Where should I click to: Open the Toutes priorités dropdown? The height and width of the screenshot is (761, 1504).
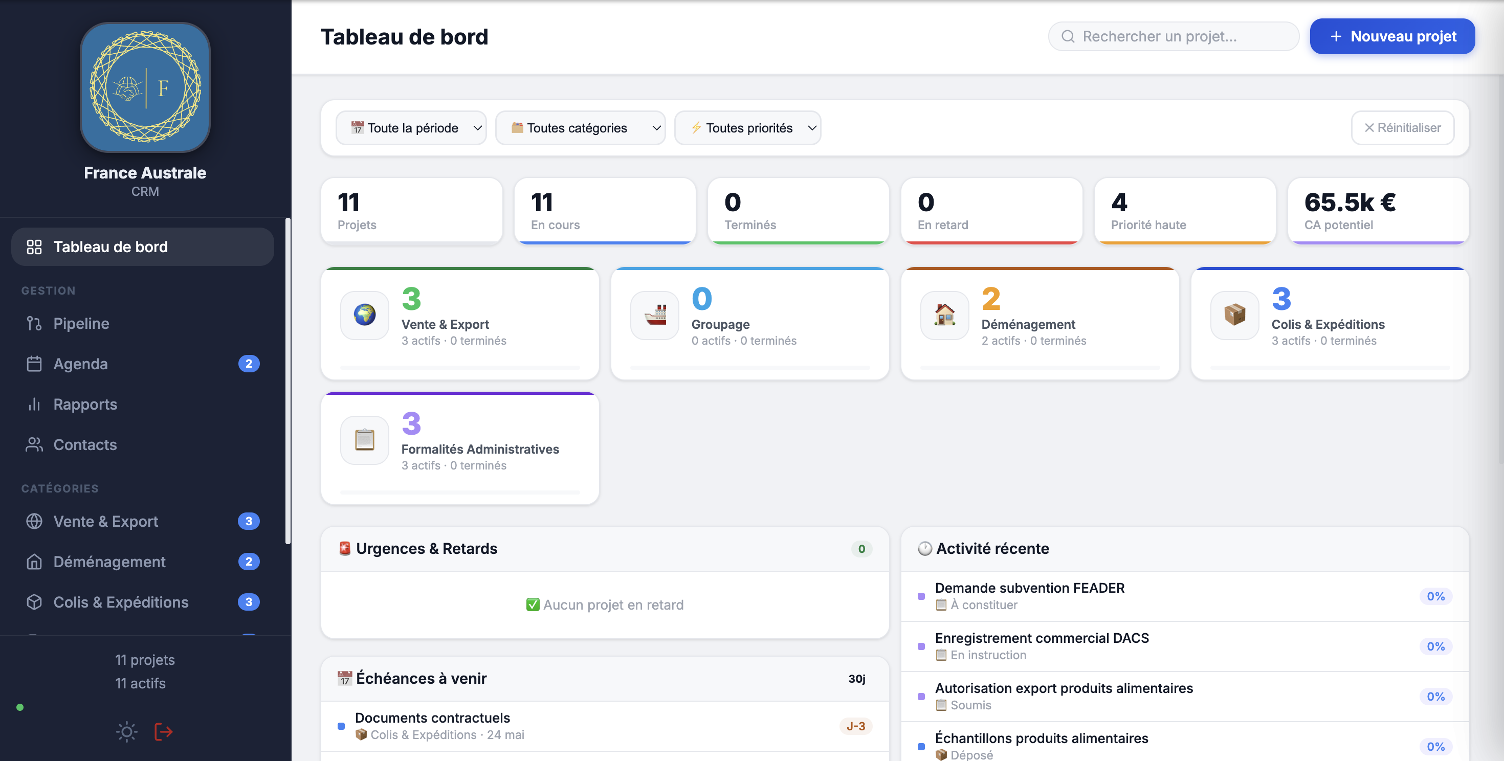(747, 128)
